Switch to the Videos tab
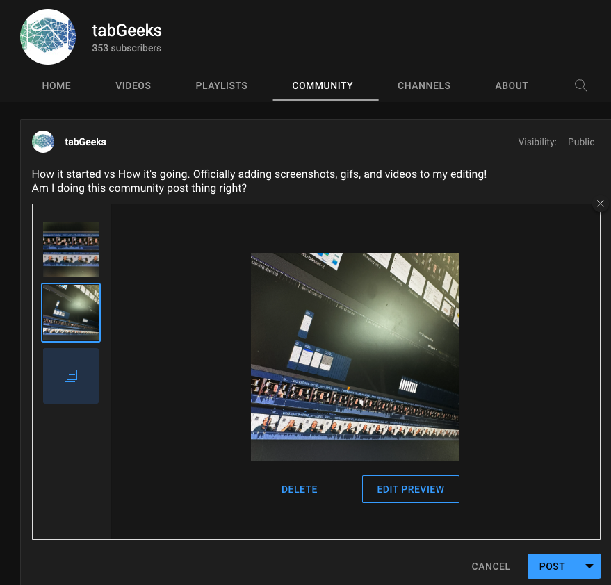The width and height of the screenshot is (611, 585). (x=133, y=85)
